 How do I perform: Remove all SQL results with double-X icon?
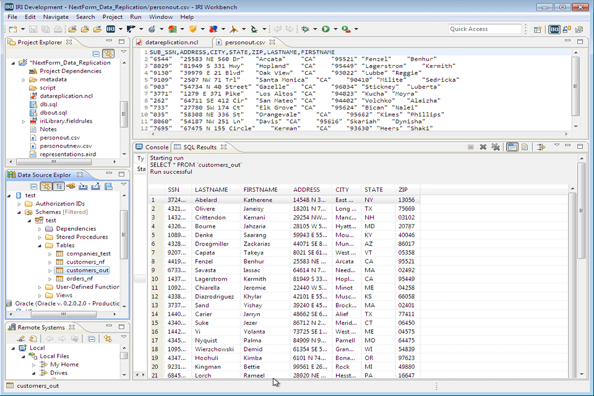coord(496,147)
